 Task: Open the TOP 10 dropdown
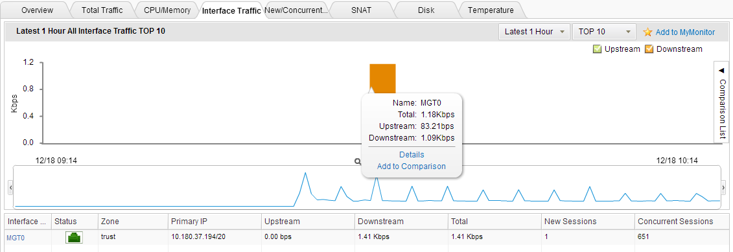click(x=605, y=32)
